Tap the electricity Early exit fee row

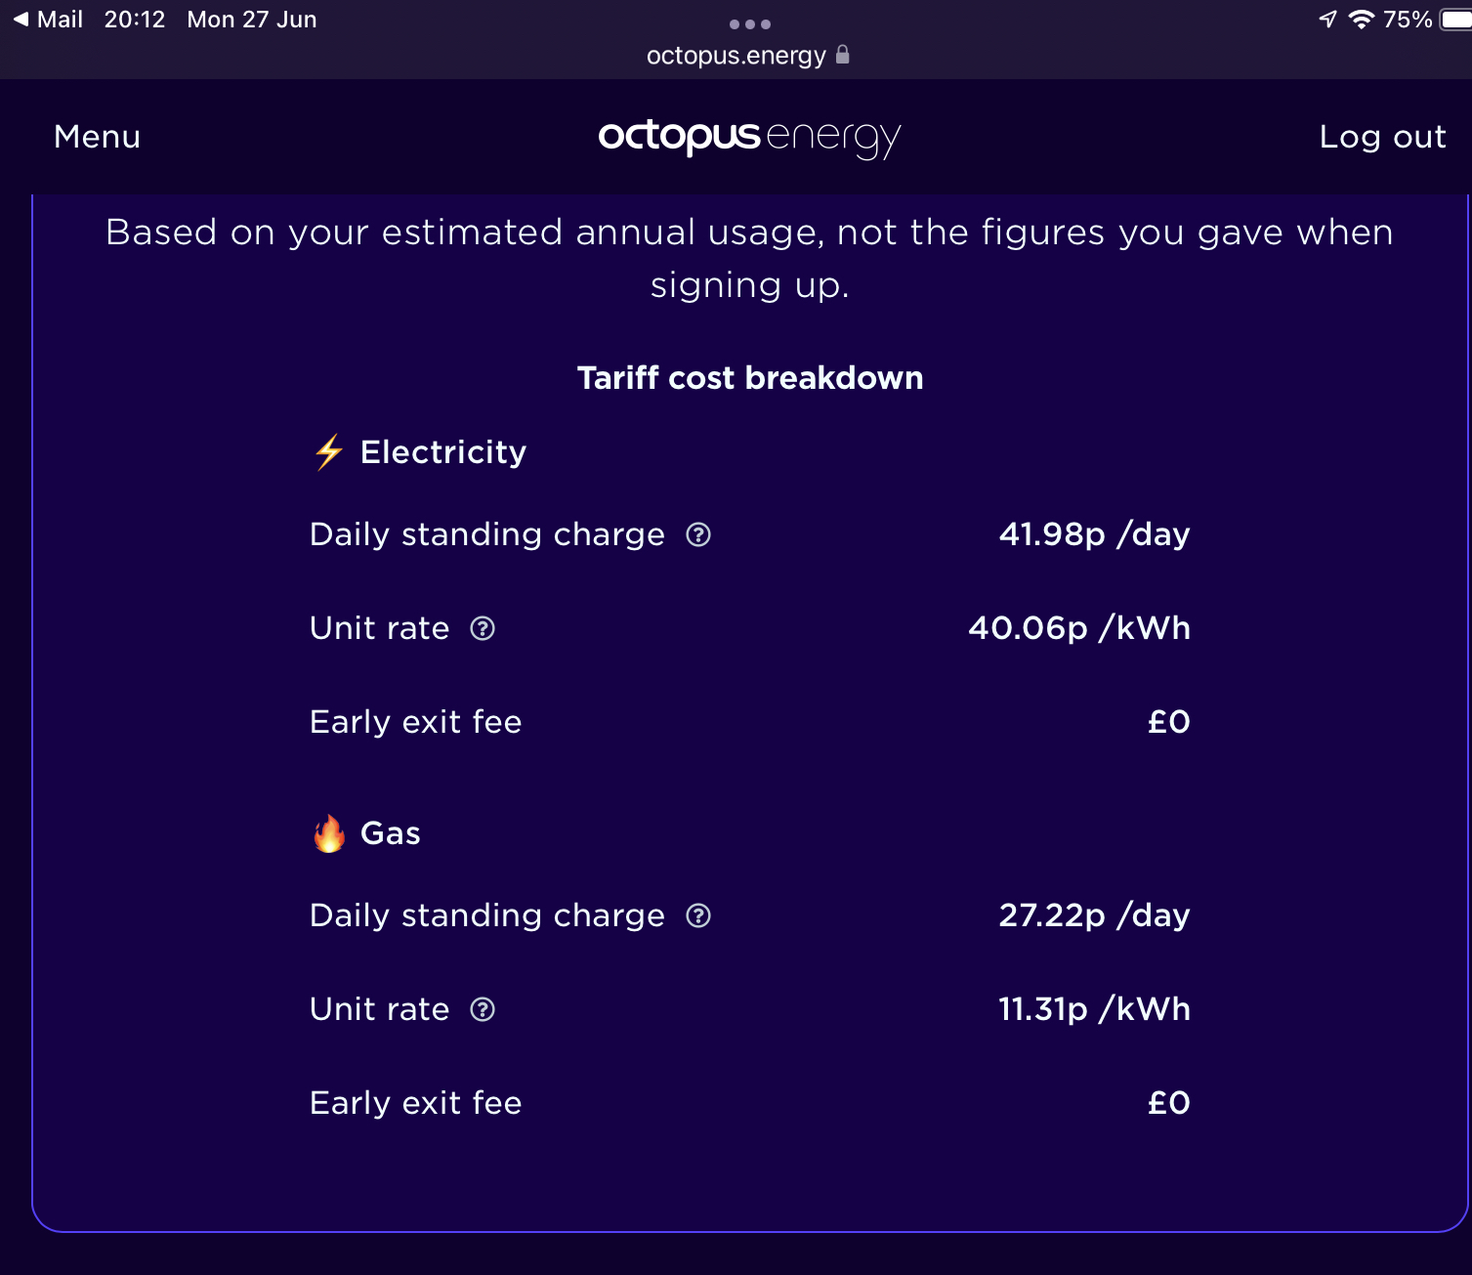(x=750, y=722)
